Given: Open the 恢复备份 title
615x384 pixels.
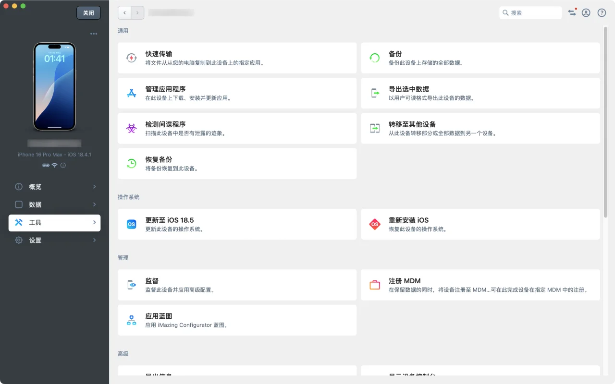Looking at the screenshot, I should tap(159, 159).
